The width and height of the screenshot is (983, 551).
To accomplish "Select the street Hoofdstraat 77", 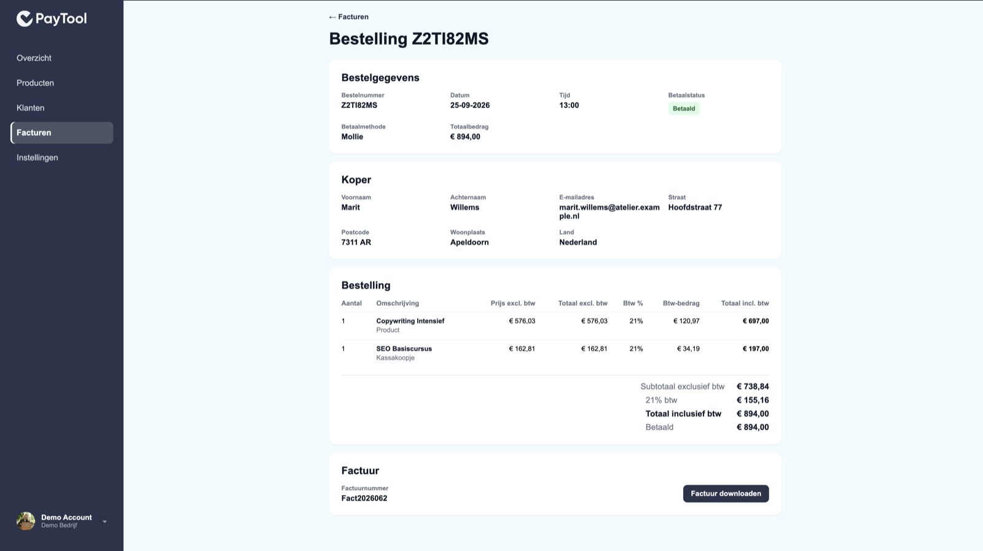I will tap(695, 207).
